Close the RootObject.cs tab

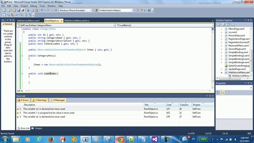pyautogui.click(x=62, y=21)
